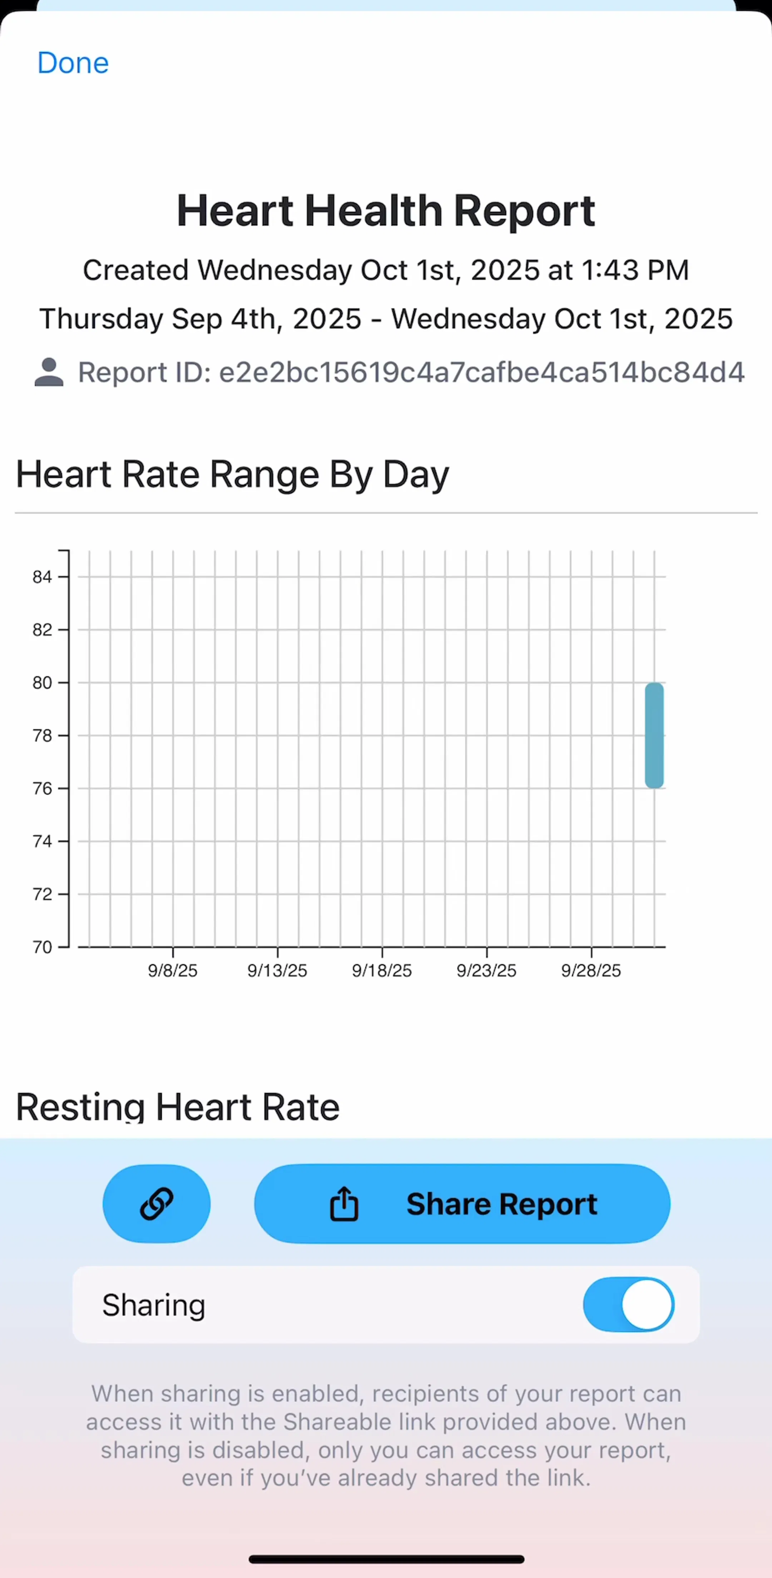
Task: Tap Done to close the report
Action: (73, 63)
